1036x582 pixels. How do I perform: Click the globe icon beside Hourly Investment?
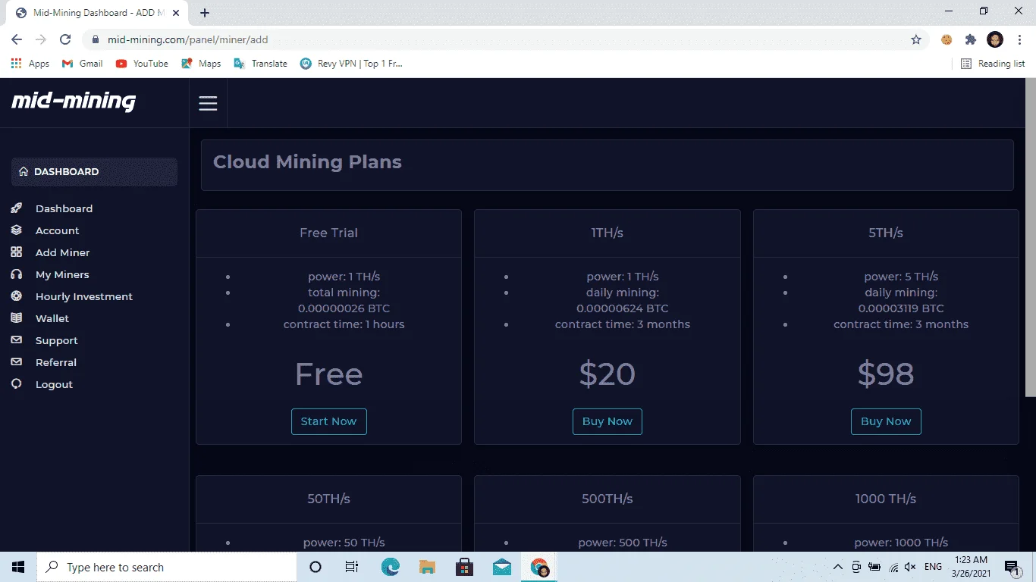point(17,296)
